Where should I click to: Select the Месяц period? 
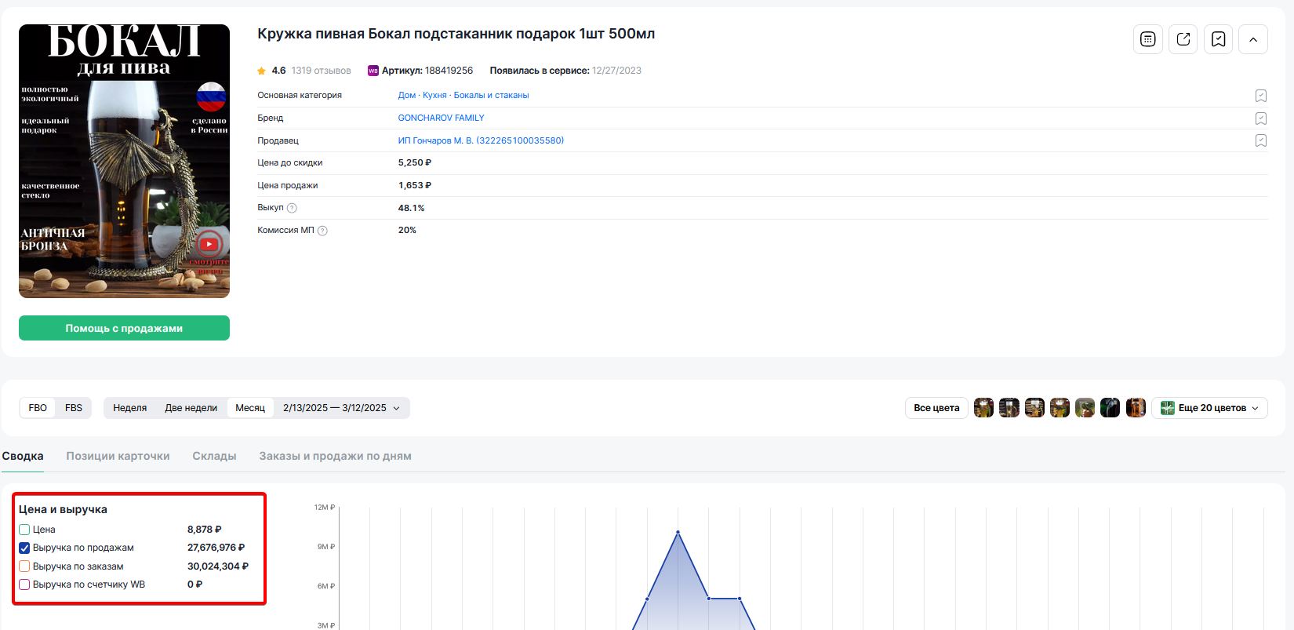point(250,408)
